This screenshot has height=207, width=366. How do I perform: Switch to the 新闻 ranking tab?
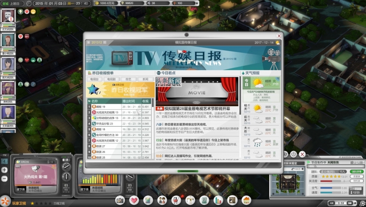click(x=145, y=79)
